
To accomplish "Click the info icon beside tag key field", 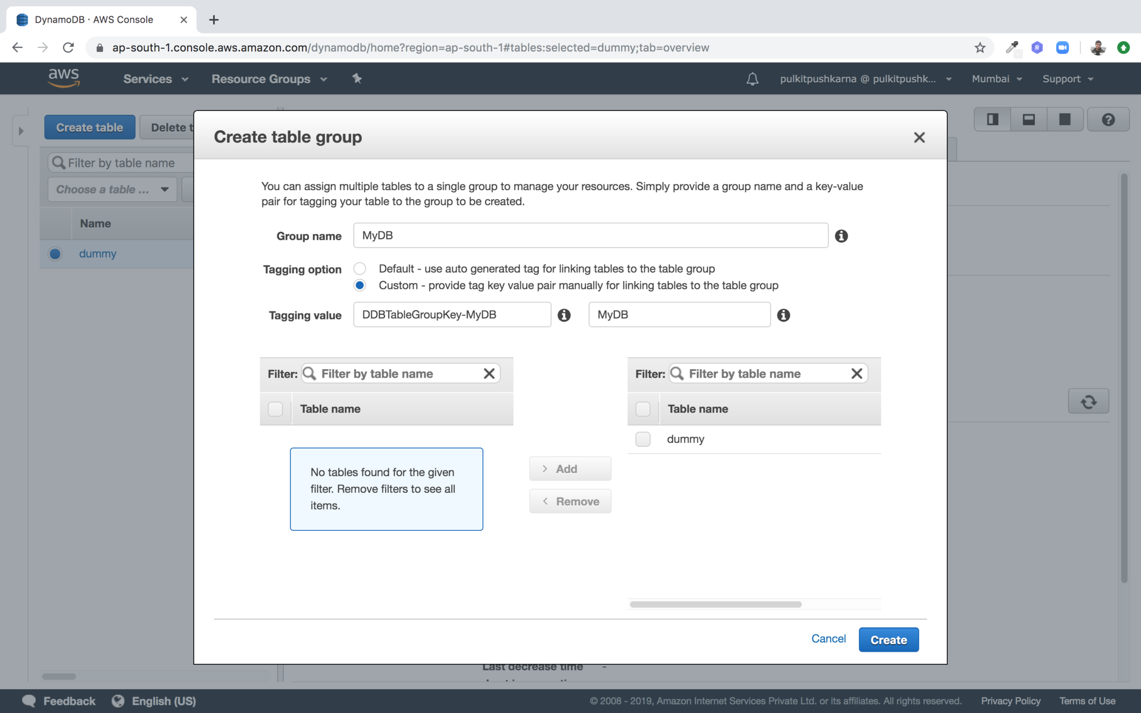I will pos(564,315).
